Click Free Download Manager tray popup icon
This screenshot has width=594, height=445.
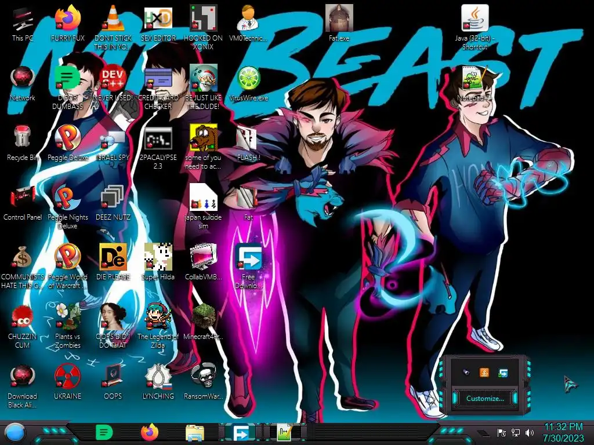click(503, 373)
